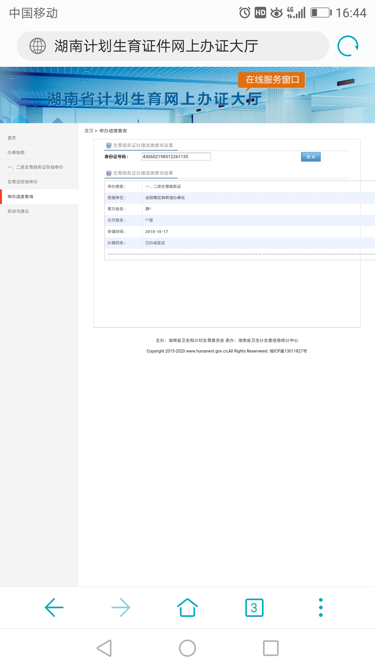Go back with browser back arrow

point(54,607)
